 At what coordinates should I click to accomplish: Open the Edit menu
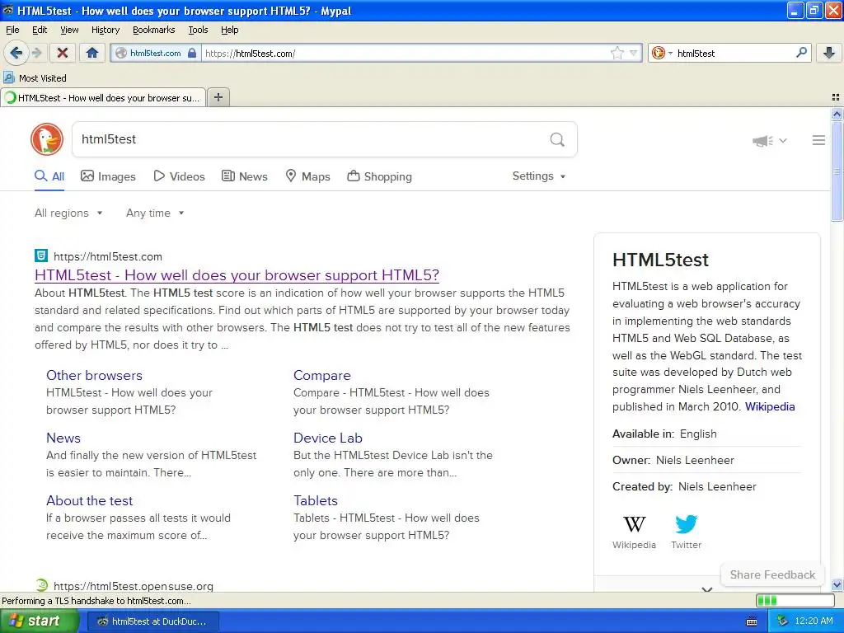click(40, 30)
